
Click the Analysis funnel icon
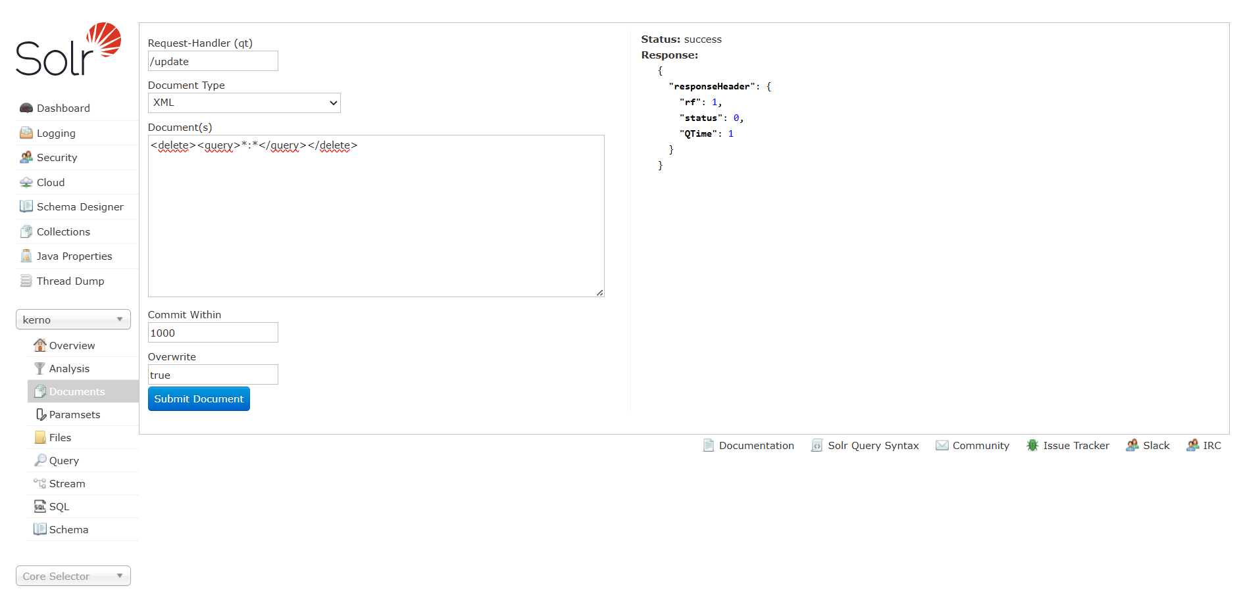point(40,368)
